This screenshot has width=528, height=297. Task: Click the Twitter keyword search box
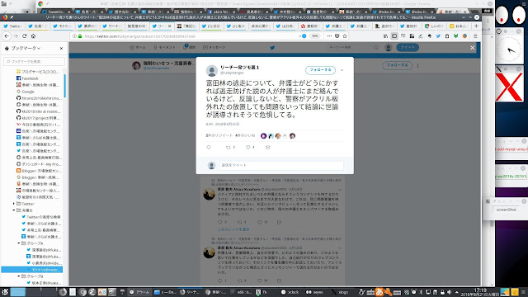pos(354,48)
